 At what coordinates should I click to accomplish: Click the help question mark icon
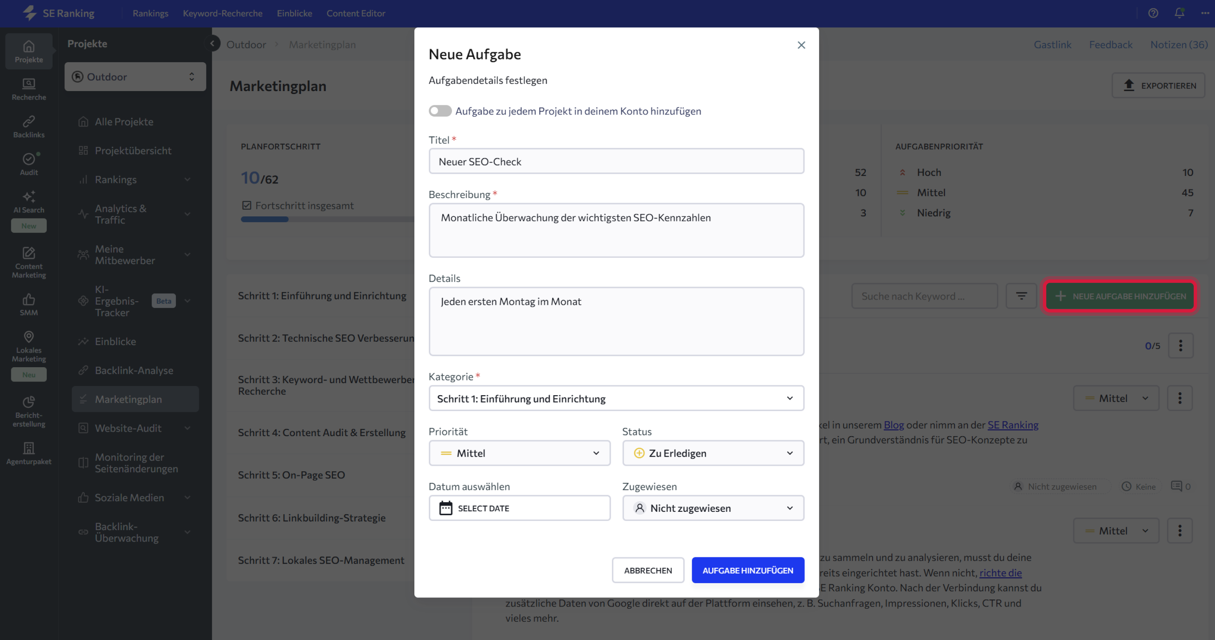pyautogui.click(x=1153, y=13)
